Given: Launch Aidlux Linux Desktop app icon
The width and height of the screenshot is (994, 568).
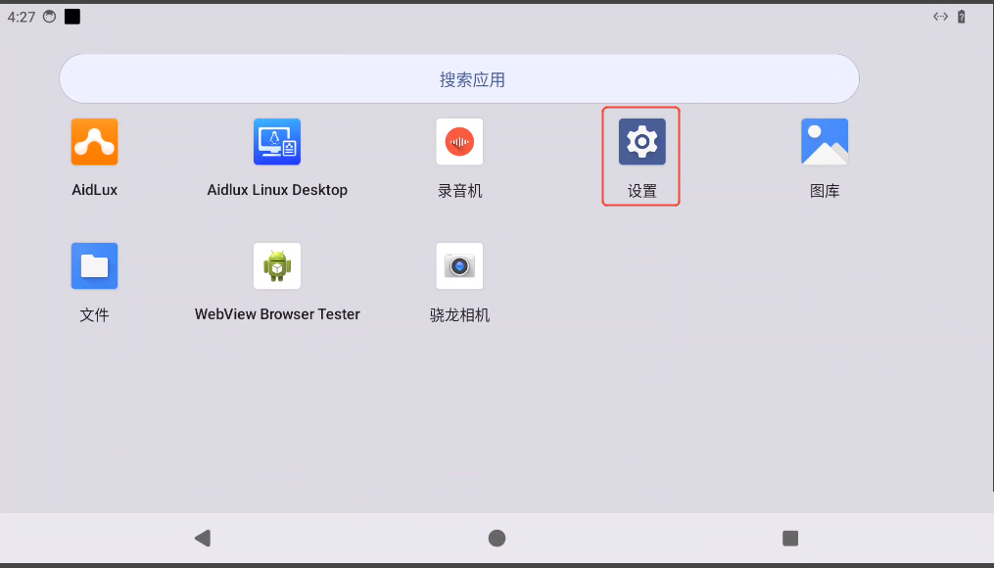Looking at the screenshot, I should point(277,142).
